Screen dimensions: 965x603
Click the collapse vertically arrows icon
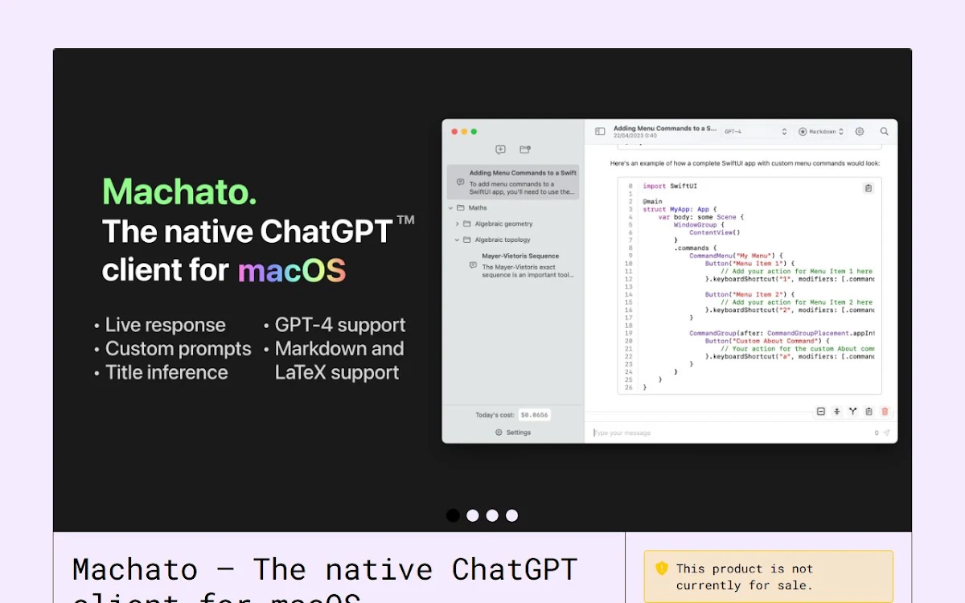pyautogui.click(x=836, y=412)
